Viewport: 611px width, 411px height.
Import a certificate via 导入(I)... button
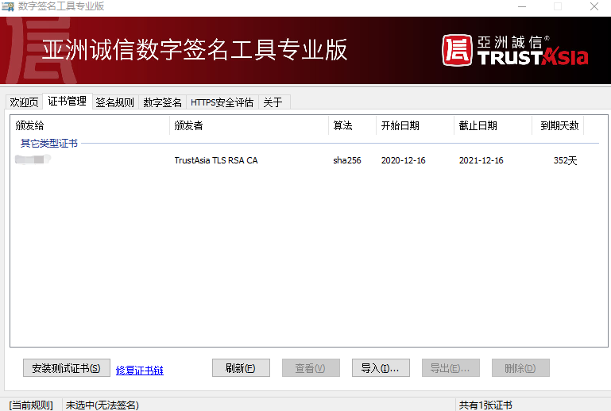(381, 368)
